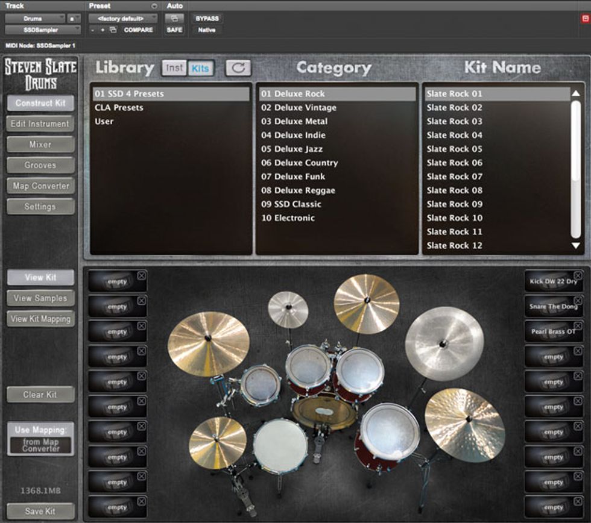Open the SSDSampler plug-in selector dropdown
The height and width of the screenshot is (523, 591).
[x=43, y=30]
